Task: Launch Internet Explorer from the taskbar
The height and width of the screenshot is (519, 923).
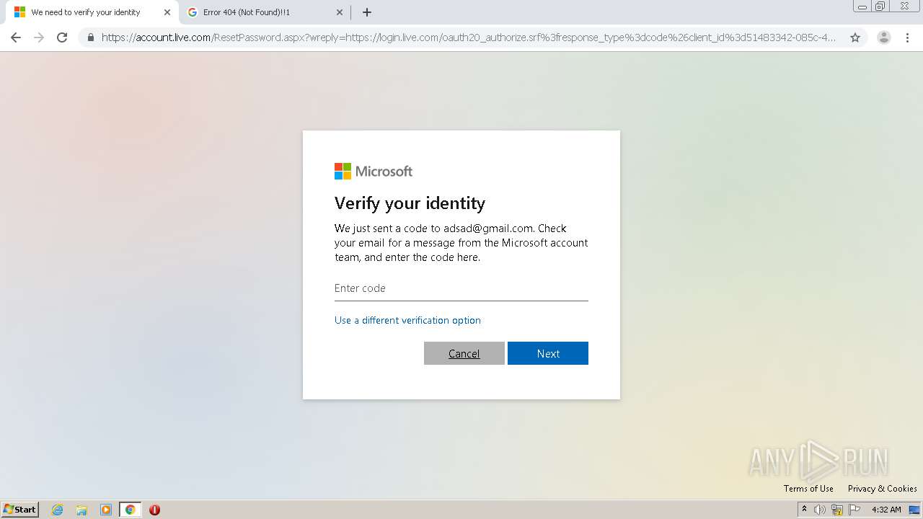Action: click(58, 510)
